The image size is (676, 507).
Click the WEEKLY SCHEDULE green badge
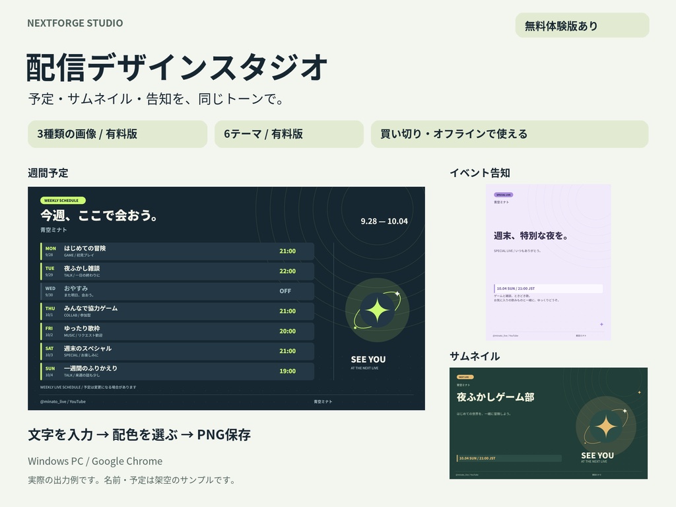[x=63, y=201]
